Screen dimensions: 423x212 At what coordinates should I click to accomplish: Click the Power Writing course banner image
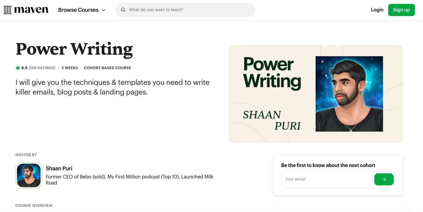(x=316, y=94)
